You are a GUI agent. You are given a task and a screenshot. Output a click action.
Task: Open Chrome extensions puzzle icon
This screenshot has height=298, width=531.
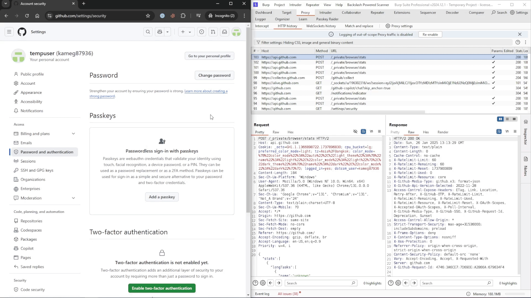point(183,16)
